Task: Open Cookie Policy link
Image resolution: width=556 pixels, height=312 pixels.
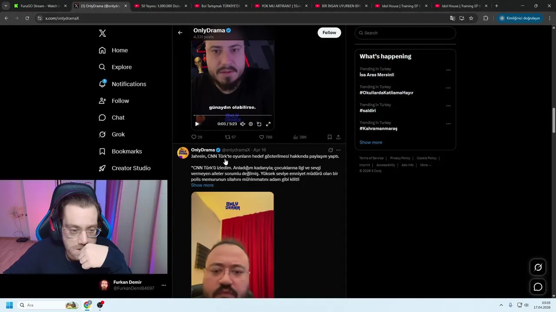Action: 427,158
